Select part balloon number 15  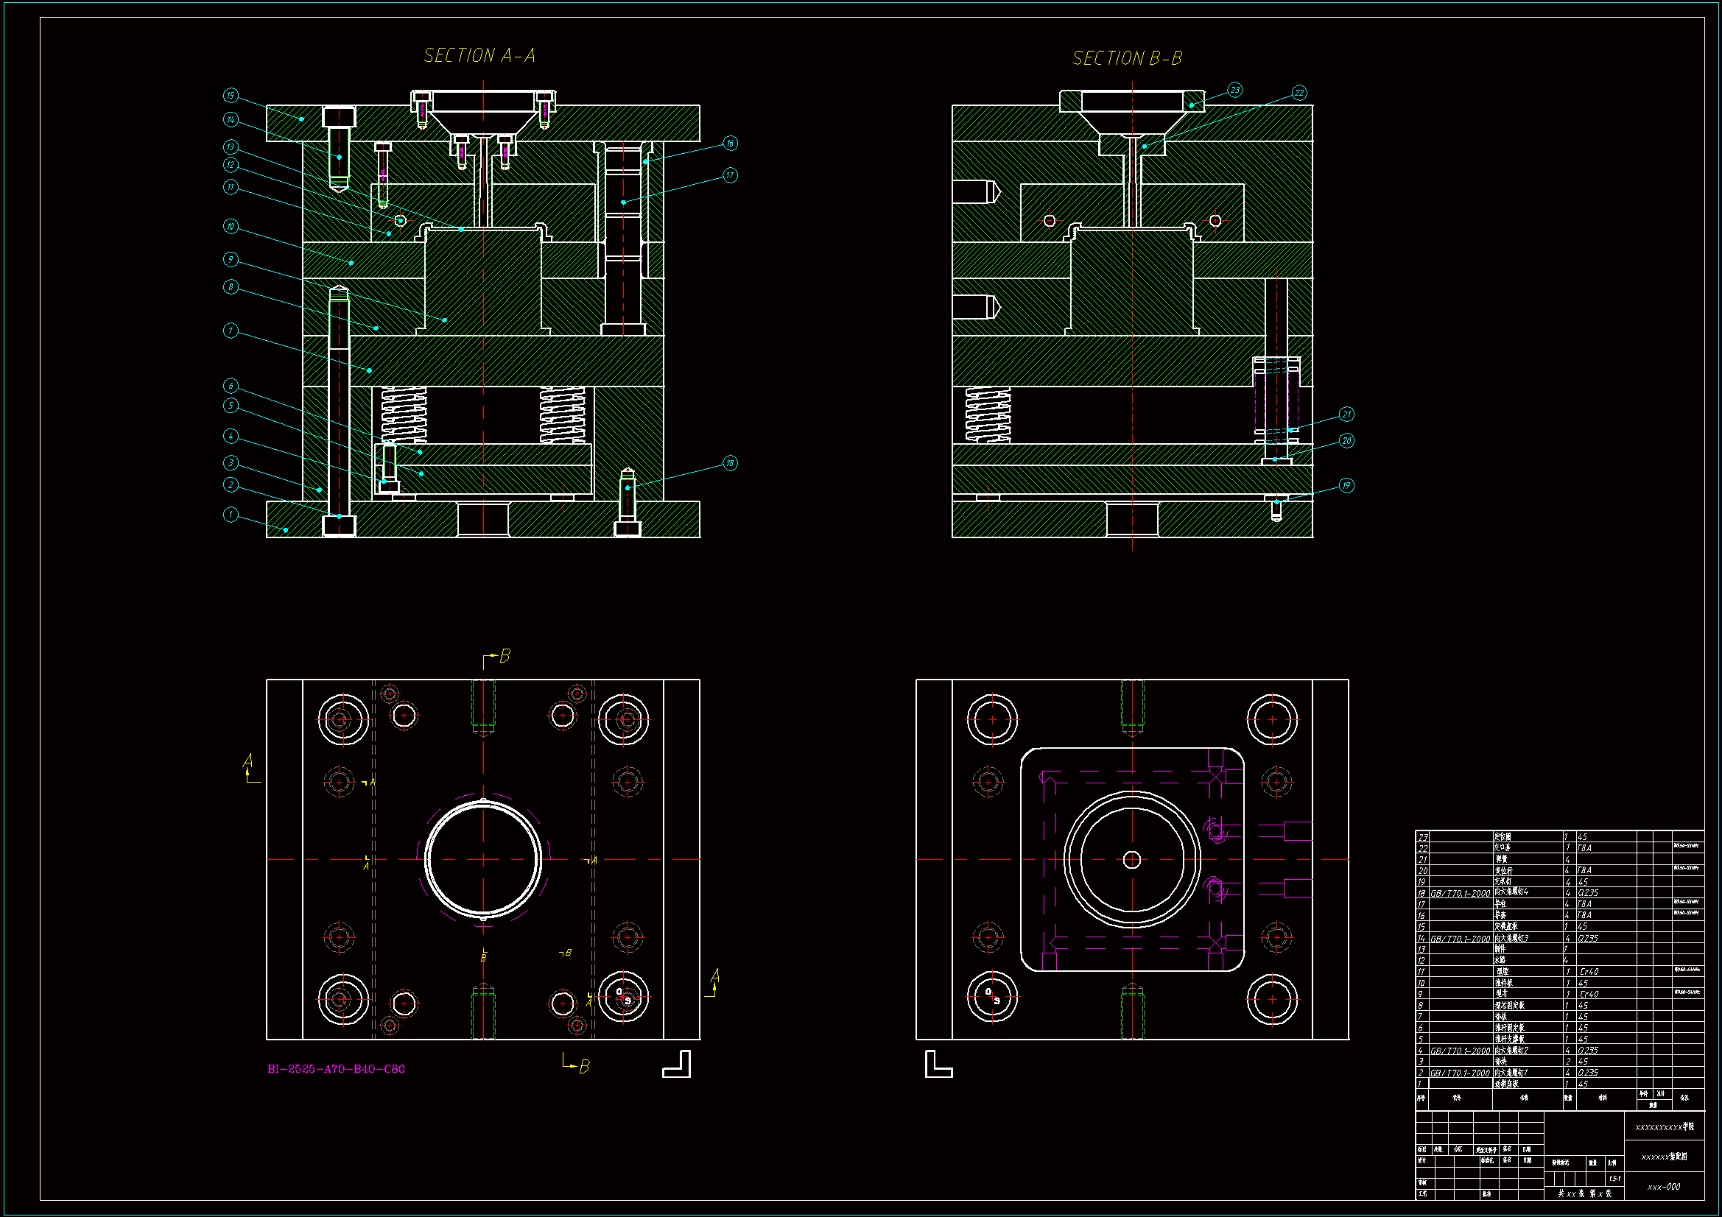point(231,95)
